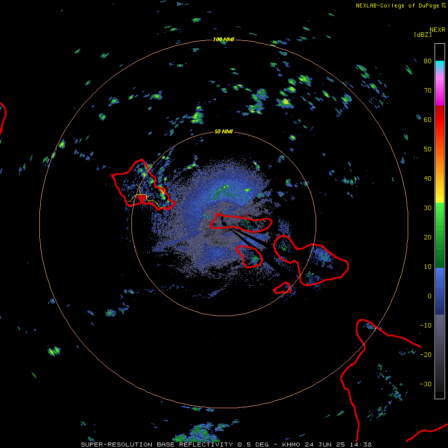Click the KHMO station identifier in caption
The image size is (448, 448).
(291, 445)
